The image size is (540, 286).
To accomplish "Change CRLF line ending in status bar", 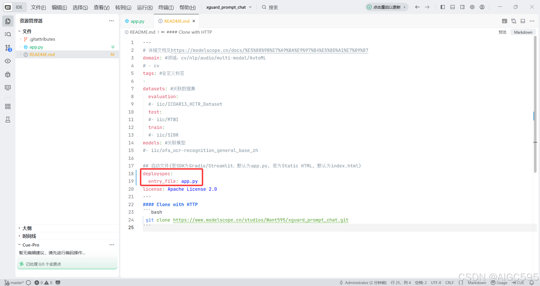I will [449, 283].
